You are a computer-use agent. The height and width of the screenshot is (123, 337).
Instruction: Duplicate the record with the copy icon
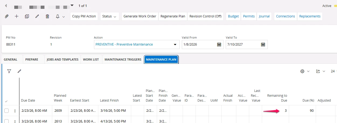(27, 16)
